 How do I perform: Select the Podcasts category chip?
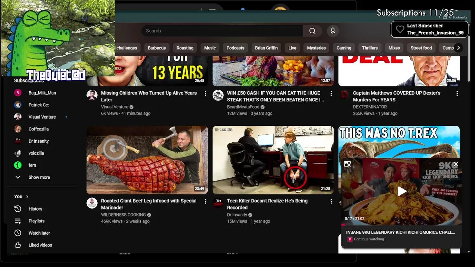coord(235,48)
